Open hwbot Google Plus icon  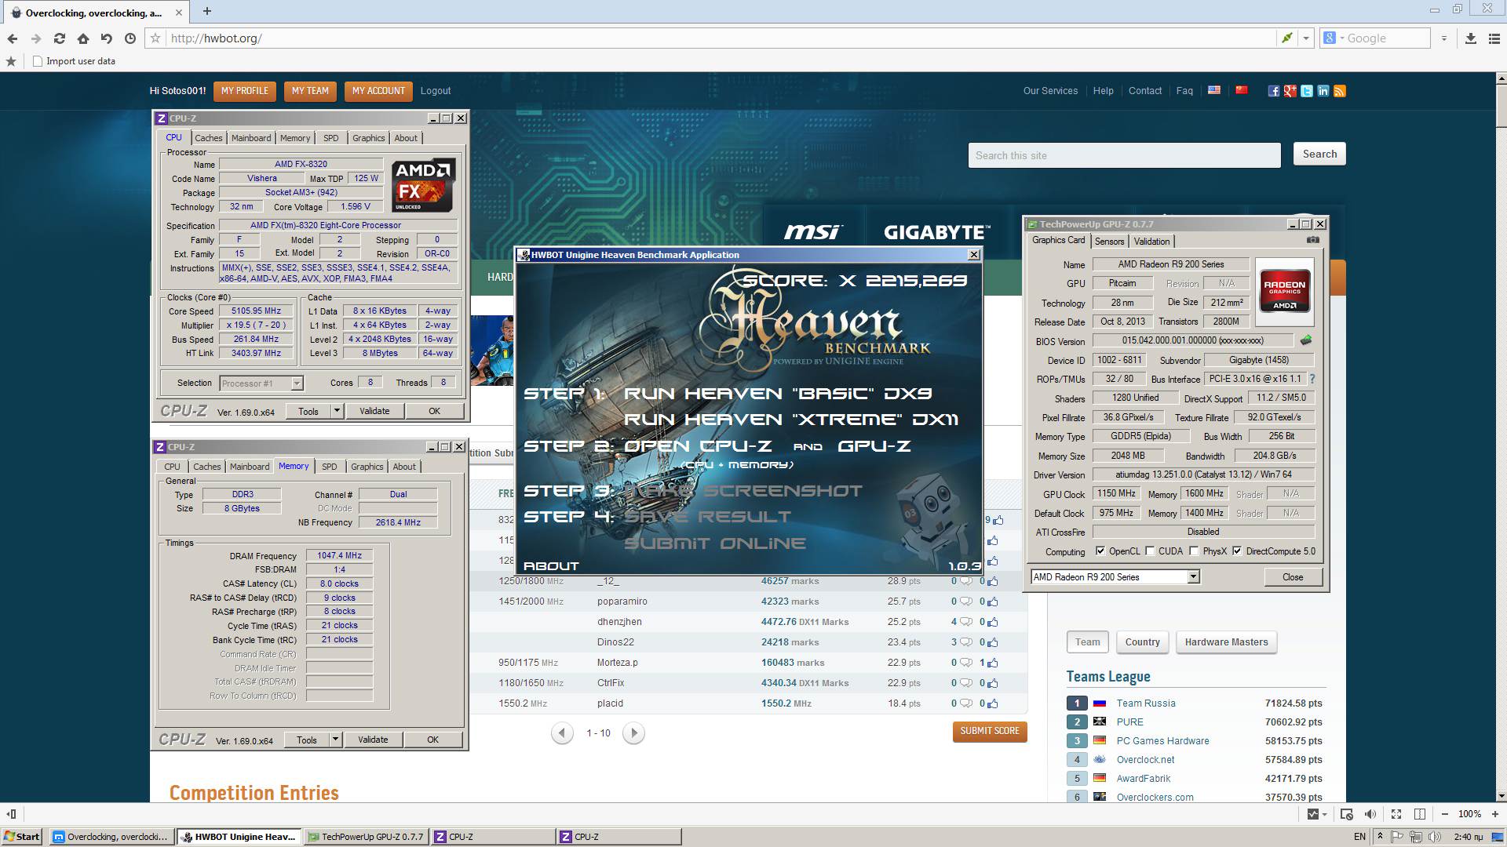[x=1290, y=91]
